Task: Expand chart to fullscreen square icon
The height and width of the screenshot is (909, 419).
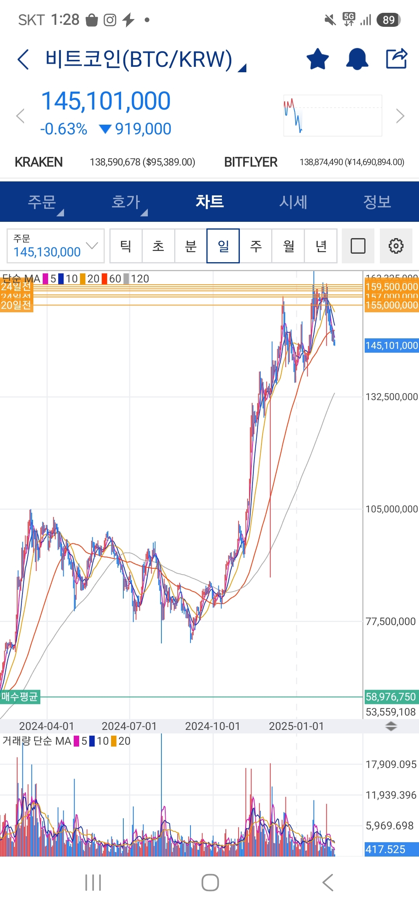Action: 358,246
